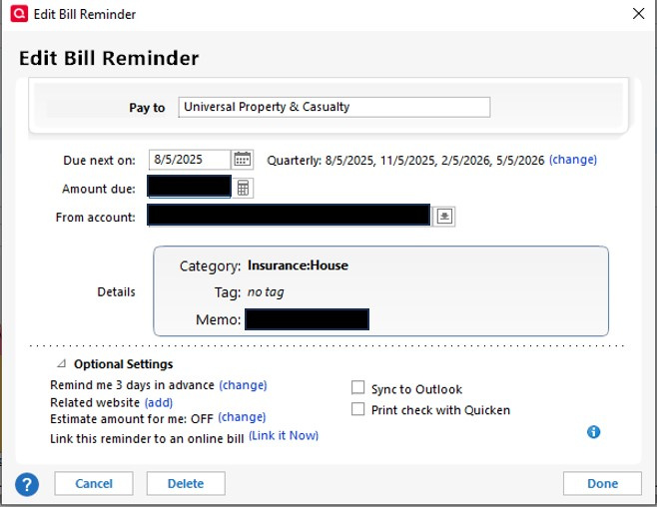Click the Memo value in Details

click(308, 319)
